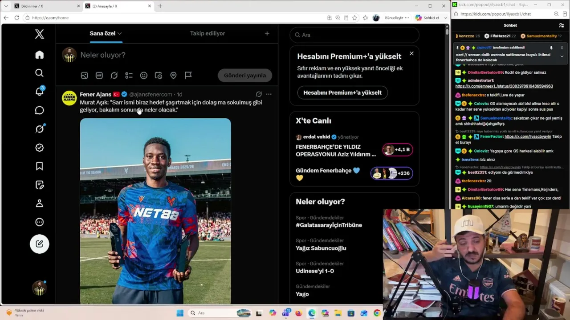
Task: Click the Windows taskbar search box
Action: [x=220, y=313]
